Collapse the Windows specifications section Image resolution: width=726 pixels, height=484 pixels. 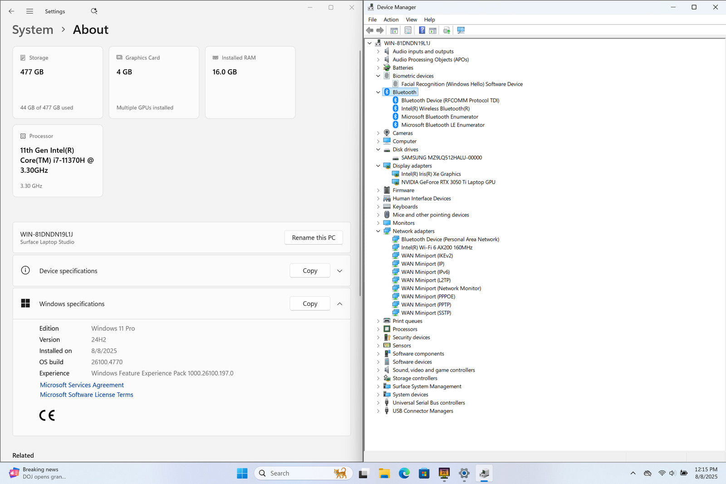click(339, 304)
